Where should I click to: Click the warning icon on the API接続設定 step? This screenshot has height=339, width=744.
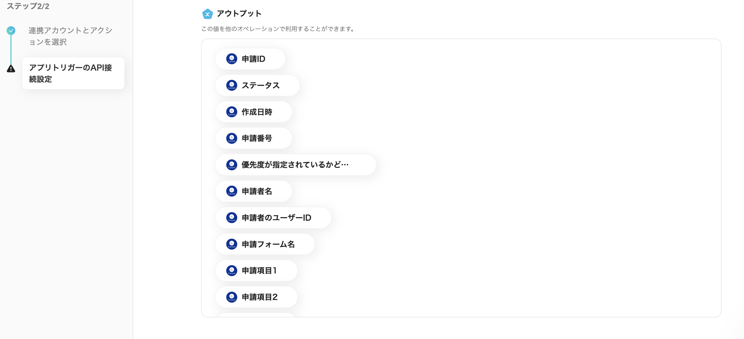tap(11, 69)
